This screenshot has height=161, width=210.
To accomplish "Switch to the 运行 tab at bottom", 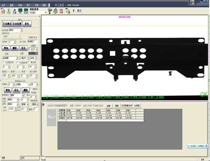I will 30,158.
